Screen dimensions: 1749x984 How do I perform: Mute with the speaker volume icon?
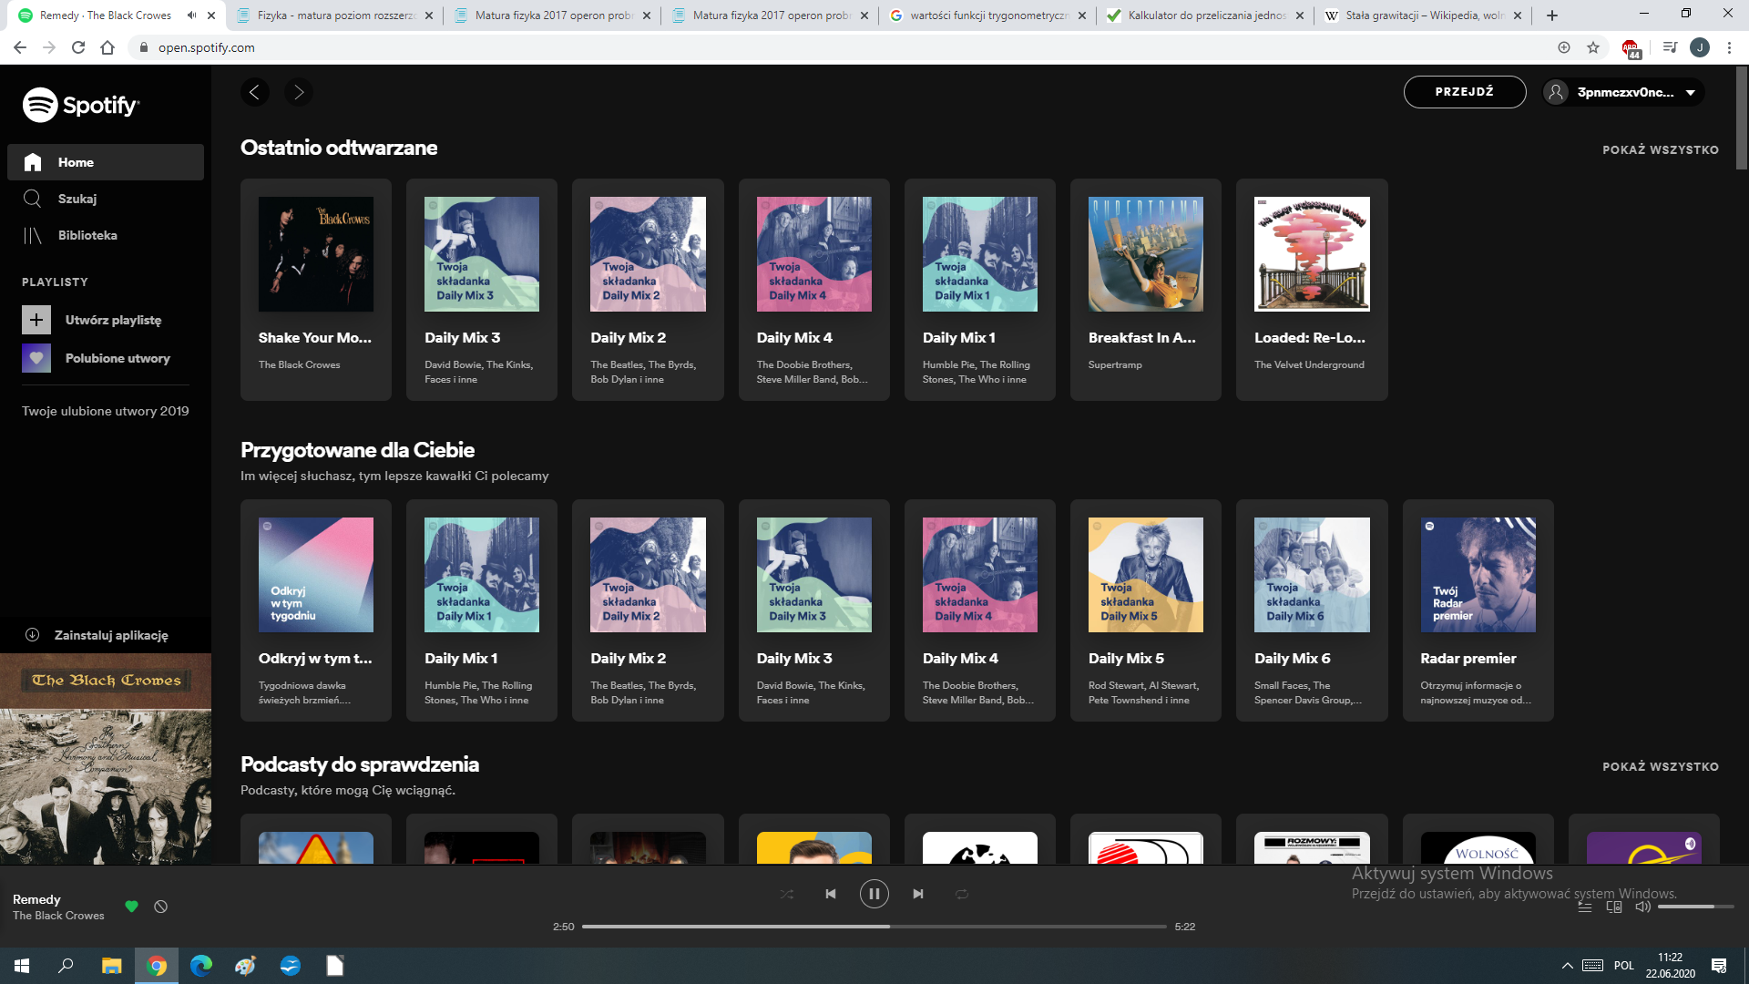coord(1643,907)
